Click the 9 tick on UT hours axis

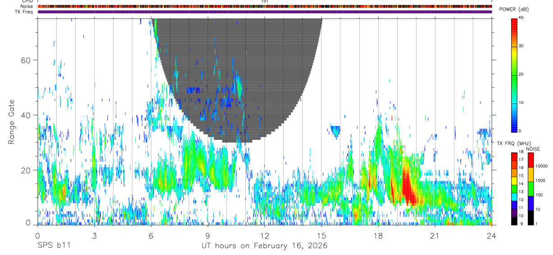coord(208,235)
